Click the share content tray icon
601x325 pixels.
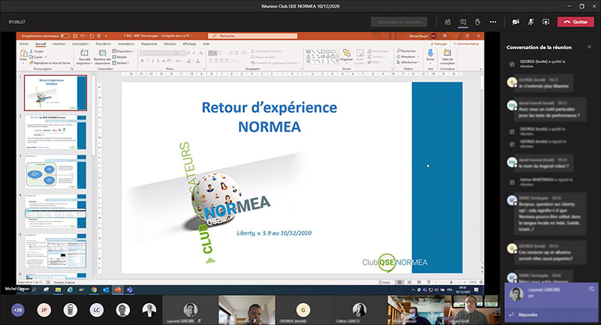click(x=546, y=22)
